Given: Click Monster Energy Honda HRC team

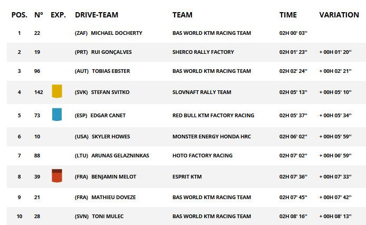Looking at the screenshot, I should pyautogui.click(x=211, y=136).
